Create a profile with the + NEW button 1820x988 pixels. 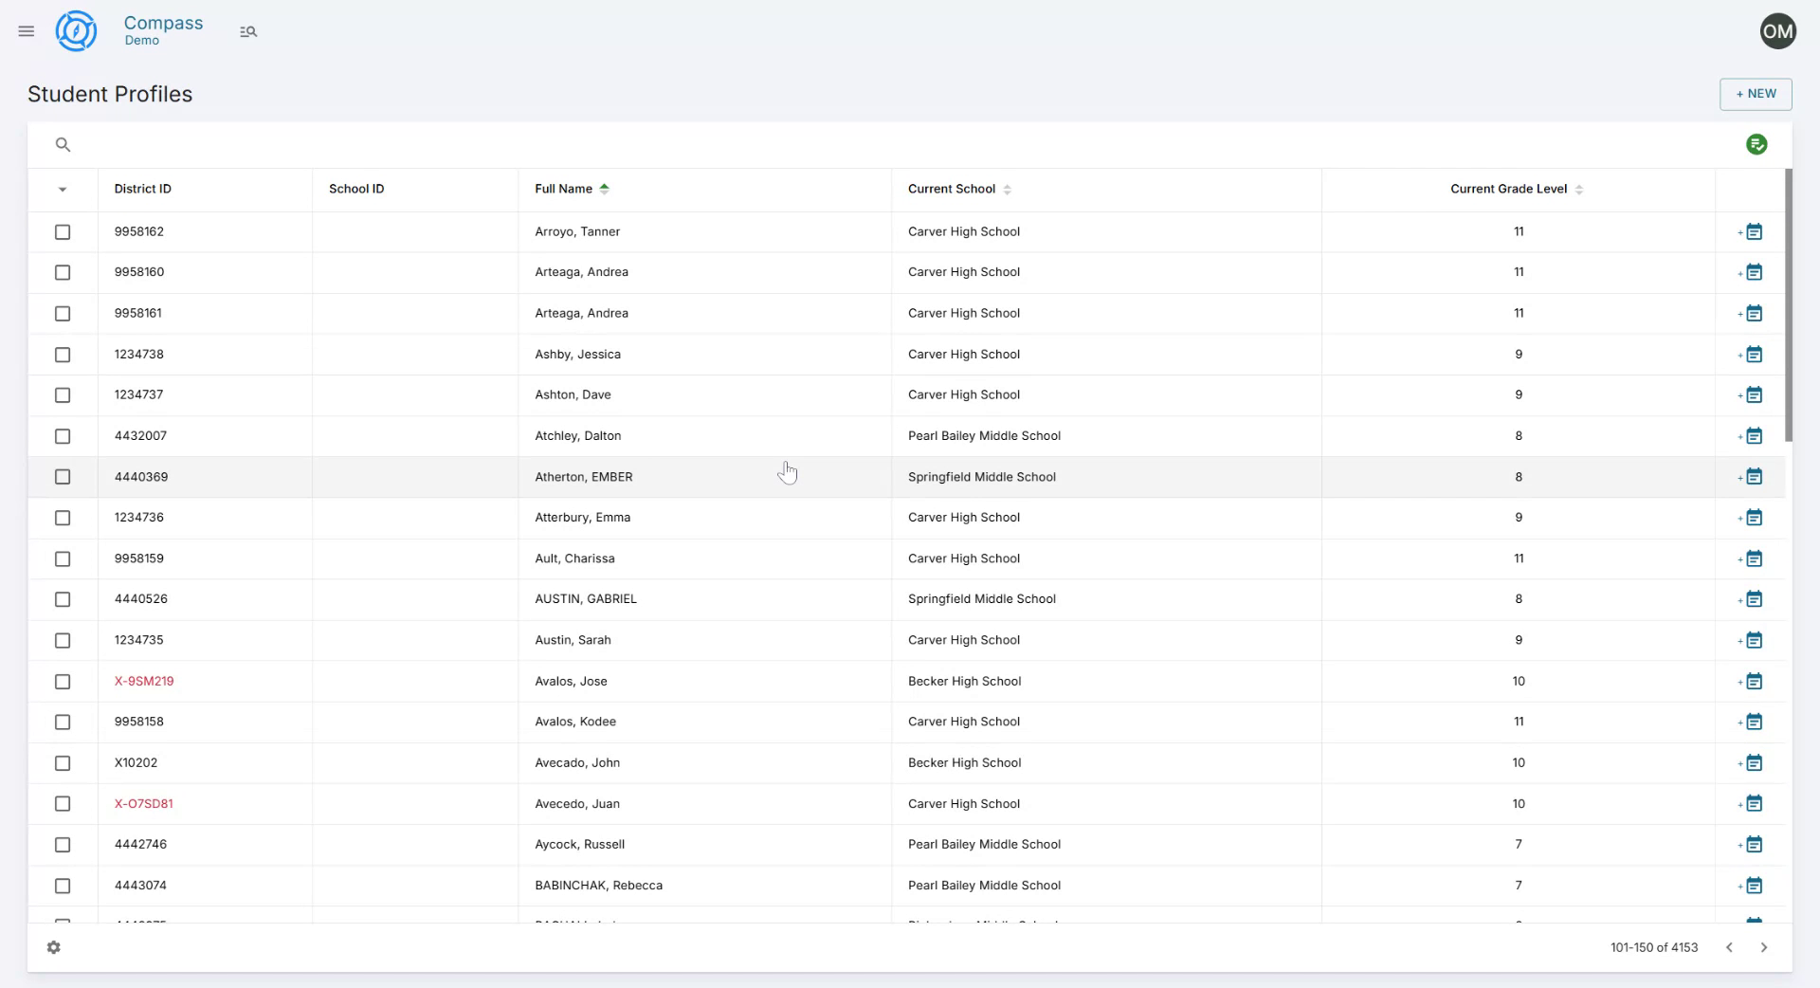[1756, 94]
